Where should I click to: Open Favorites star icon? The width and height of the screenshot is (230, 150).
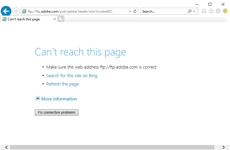pyautogui.click(x=211, y=11)
